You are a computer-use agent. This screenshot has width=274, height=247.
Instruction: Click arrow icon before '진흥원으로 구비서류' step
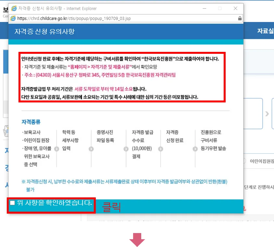point(195,149)
